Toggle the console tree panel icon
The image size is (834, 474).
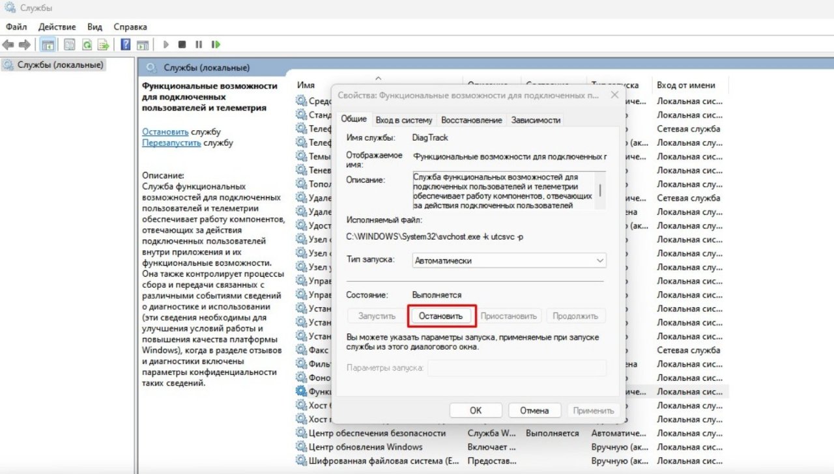pyautogui.click(x=48, y=44)
